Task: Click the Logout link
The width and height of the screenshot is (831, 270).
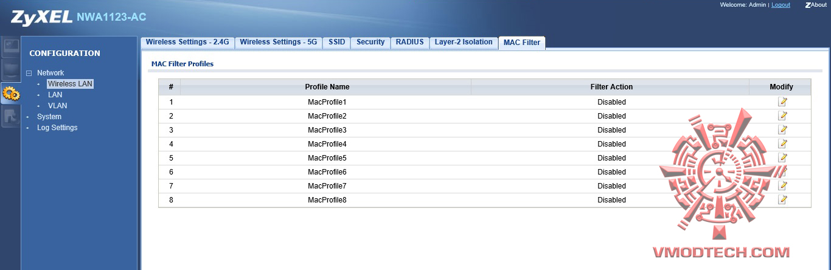Action: [781, 5]
